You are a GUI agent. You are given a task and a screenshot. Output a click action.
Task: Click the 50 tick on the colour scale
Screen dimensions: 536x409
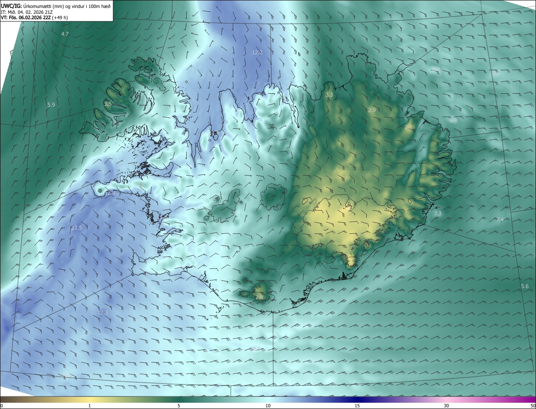click(533, 406)
